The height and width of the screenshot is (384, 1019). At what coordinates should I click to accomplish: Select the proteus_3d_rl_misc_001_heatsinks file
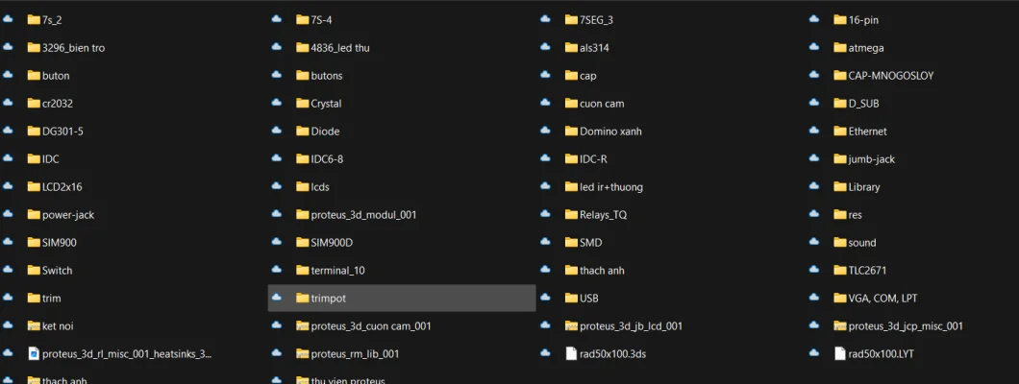[126, 353]
